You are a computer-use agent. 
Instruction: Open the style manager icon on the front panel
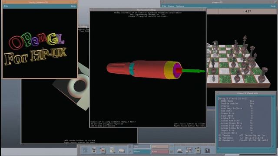pyautogui.click(x=189, y=150)
